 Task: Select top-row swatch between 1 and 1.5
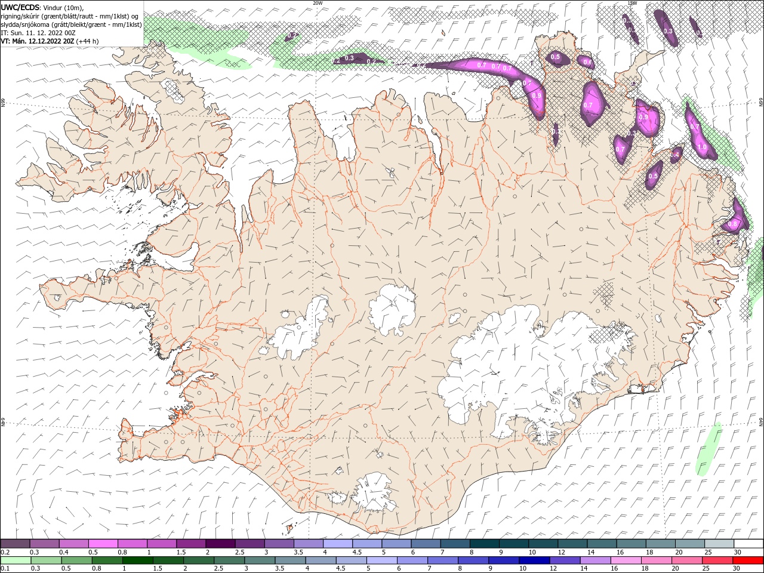click(162, 544)
